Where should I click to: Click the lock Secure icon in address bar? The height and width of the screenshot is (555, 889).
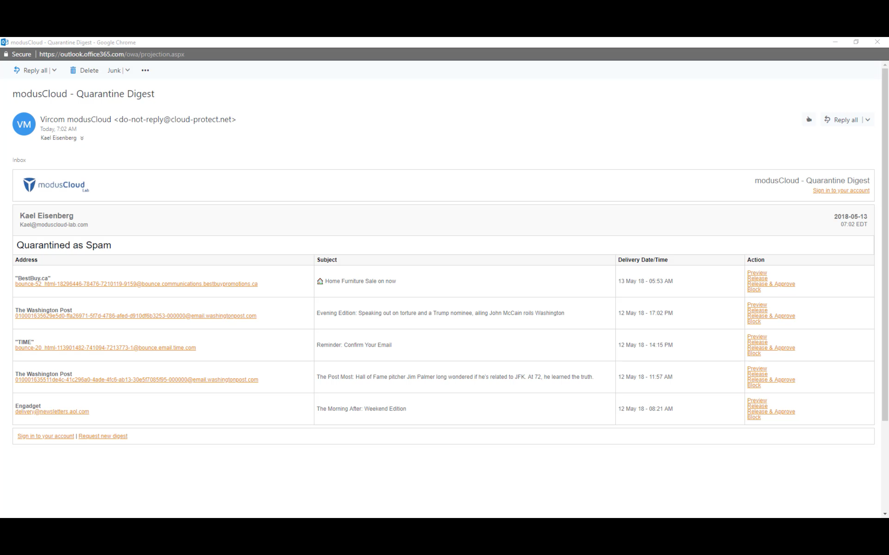pyautogui.click(x=6, y=54)
